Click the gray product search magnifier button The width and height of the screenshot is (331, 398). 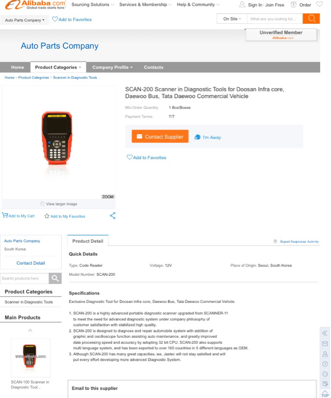55,278
